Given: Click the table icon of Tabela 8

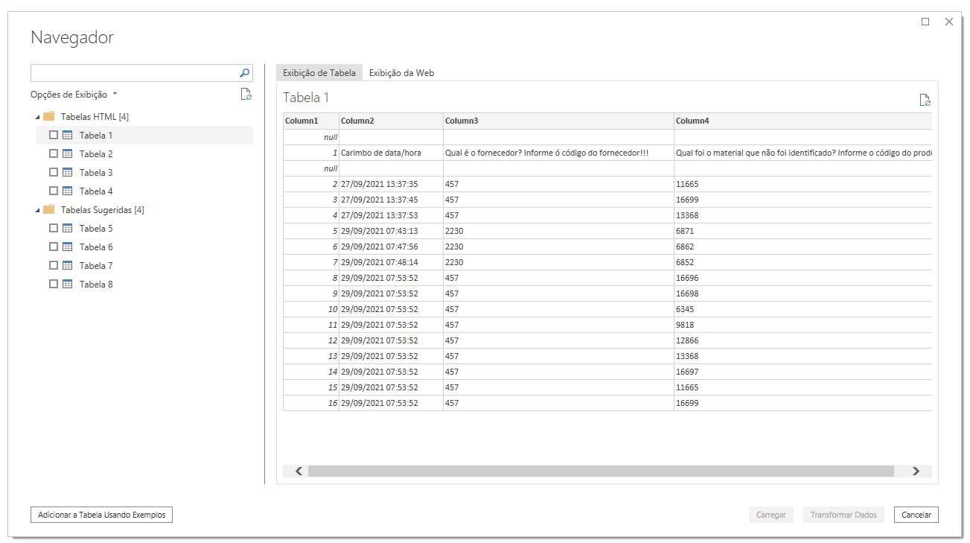Looking at the screenshot, I should tap(68, 285).
